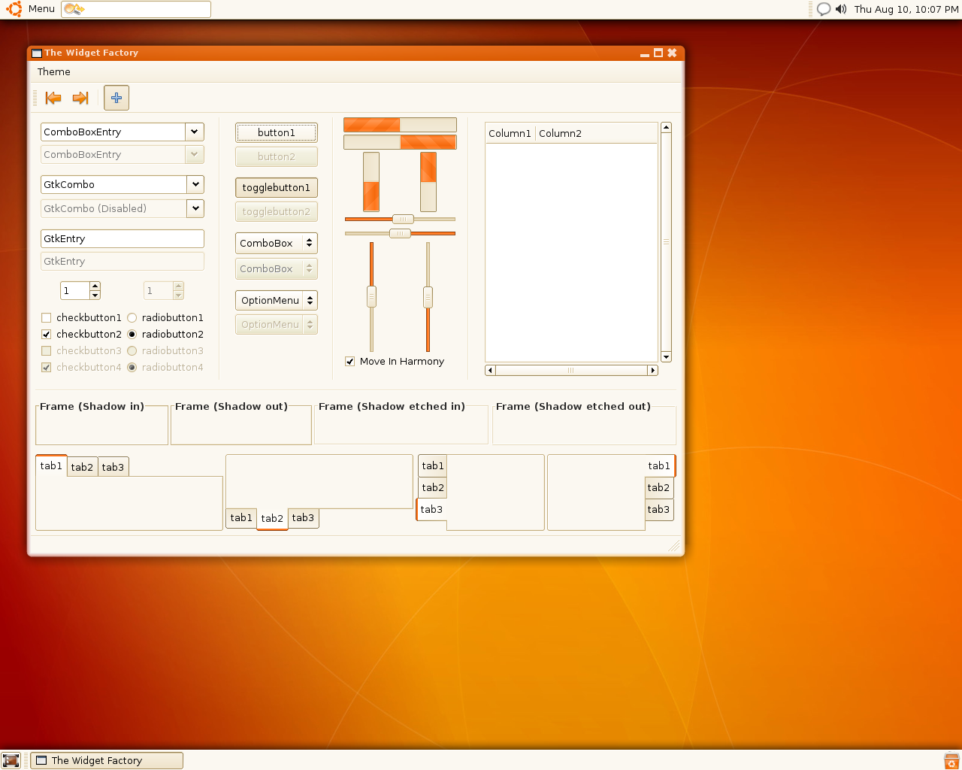This screenshot has height=770, width=962.
Task: Click the clock showing Thu Aug 10
Action: pos(906,9)
